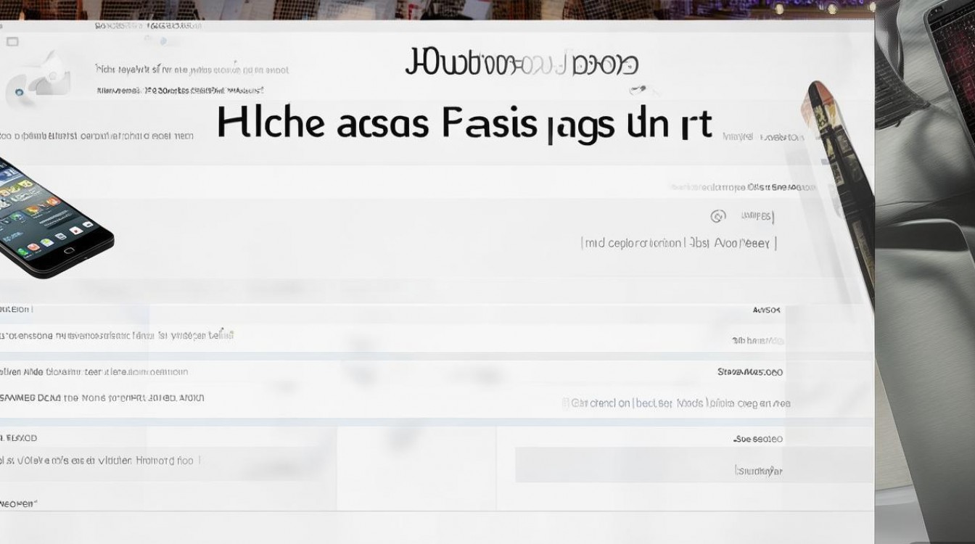
Task: Click the boxed "Ssudkayar" field at right
Action: (x=759, y=471)
